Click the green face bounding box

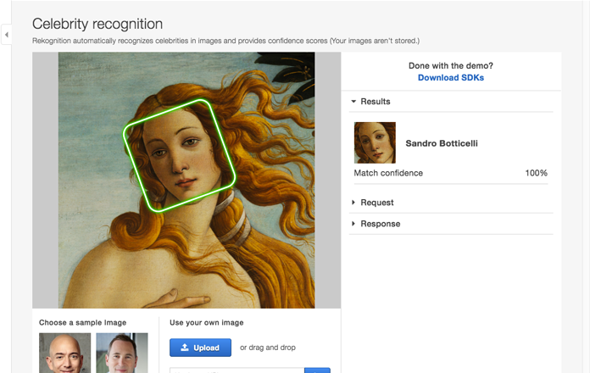click(180, 155)
